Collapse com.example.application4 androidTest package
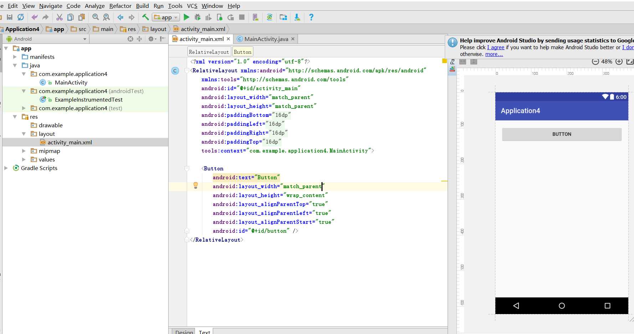Screen dimensions: 634x334 coord(24,91)
